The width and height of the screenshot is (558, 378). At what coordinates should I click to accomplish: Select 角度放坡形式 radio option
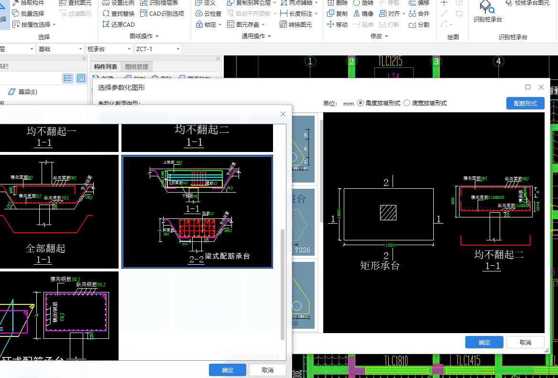(361, 103)
